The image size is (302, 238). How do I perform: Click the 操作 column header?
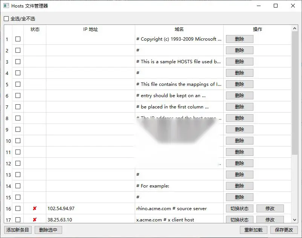[x=257, y=29]
